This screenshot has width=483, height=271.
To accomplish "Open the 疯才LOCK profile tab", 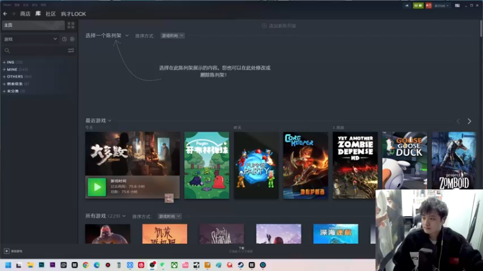I will click(x=73, y=14).
